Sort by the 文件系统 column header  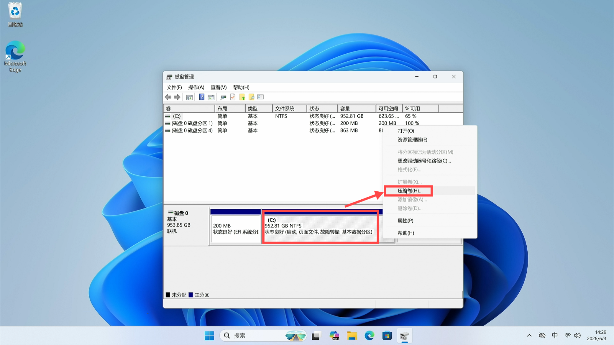coord(290,108)
